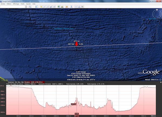This screenshot has width=162, height=117.
Task: Click the add image overlay icon
Action: (51, 7)
